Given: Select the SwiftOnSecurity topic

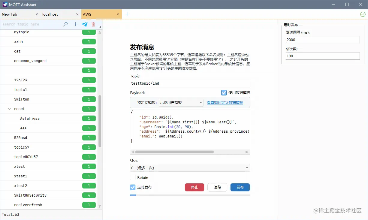Looking at the screenshot, I should click(49, 195).
